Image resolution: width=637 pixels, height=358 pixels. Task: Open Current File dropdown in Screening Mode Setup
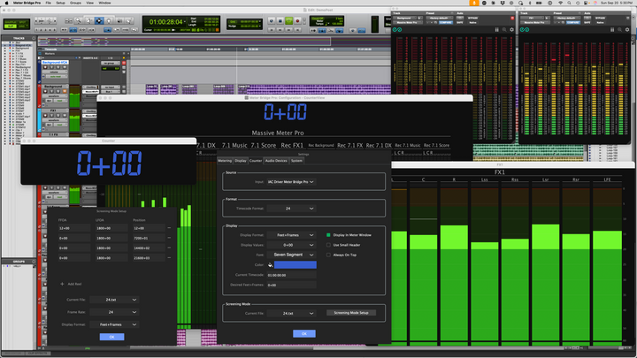click(x=114, y=300)
